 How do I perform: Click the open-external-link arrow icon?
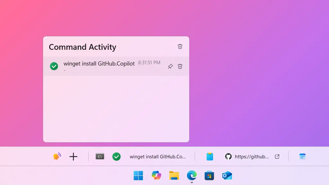point(277,156)
